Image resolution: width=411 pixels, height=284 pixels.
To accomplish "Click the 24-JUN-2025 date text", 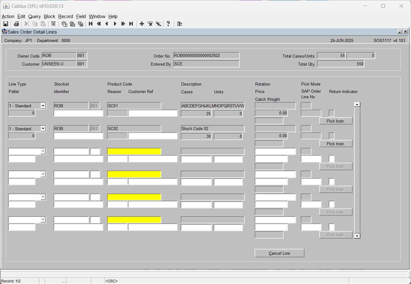I will [x=342, y=40].
